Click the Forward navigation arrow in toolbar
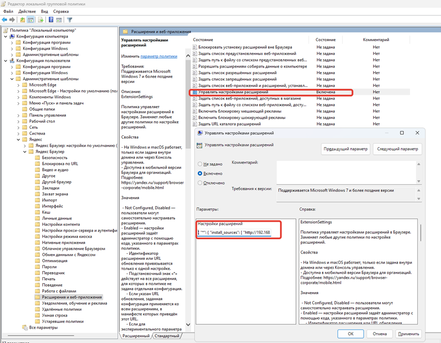The width and height of the screenshot is (441, 343). click(12, 19)
